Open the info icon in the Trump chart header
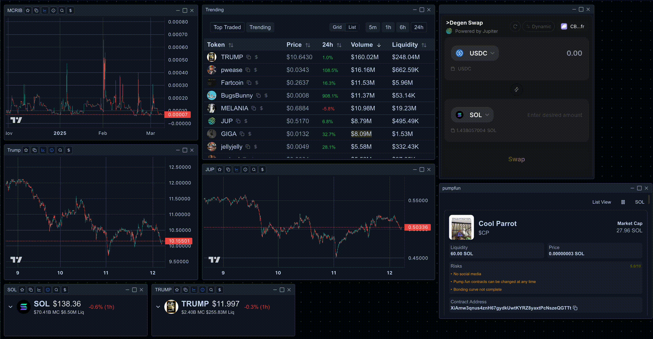Viewport: 653px width, 339px height. 52,150
